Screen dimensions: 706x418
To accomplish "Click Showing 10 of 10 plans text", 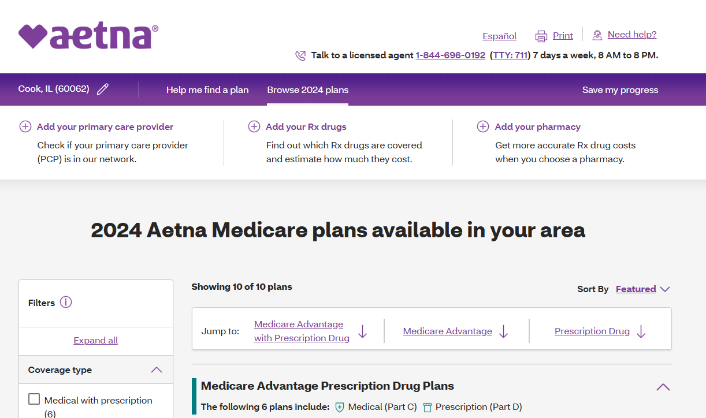I will point(242,286).
